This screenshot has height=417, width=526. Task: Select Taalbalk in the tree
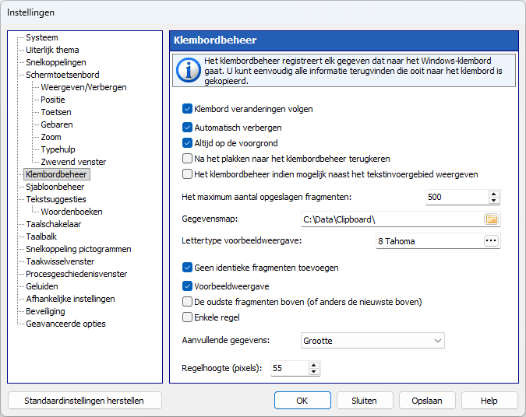coord(41,237)
